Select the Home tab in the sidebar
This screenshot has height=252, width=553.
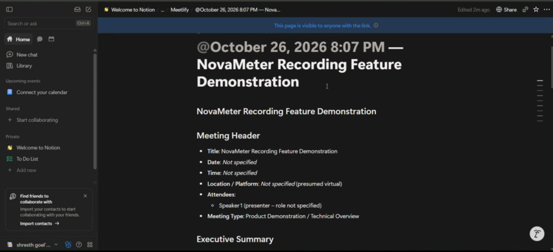tap(19, 39)
